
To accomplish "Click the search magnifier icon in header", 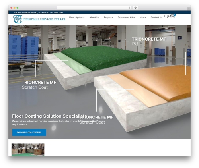I will click(166, 16).
